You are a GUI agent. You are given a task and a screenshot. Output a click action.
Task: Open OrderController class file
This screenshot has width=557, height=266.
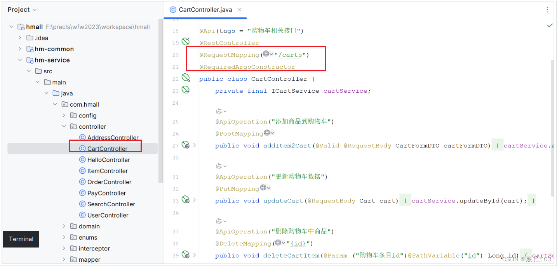coord(109,182)
